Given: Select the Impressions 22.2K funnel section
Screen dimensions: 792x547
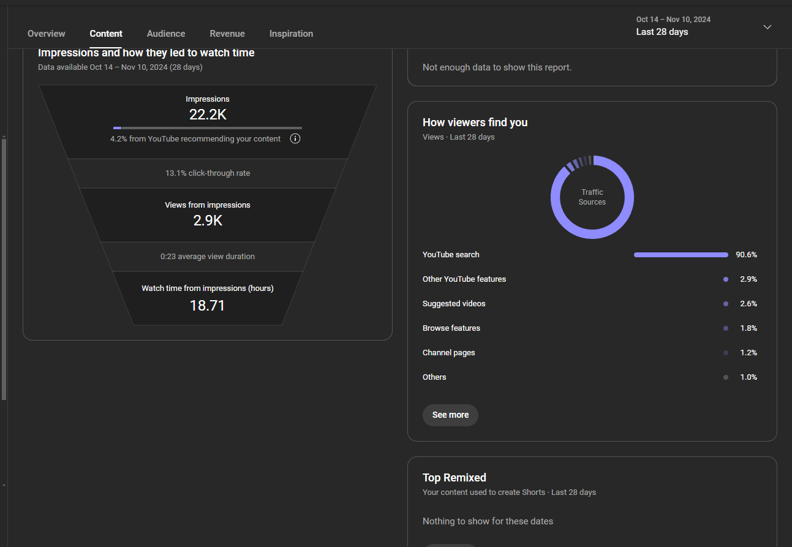Looking at the screenshot, I should pos(208,115).
